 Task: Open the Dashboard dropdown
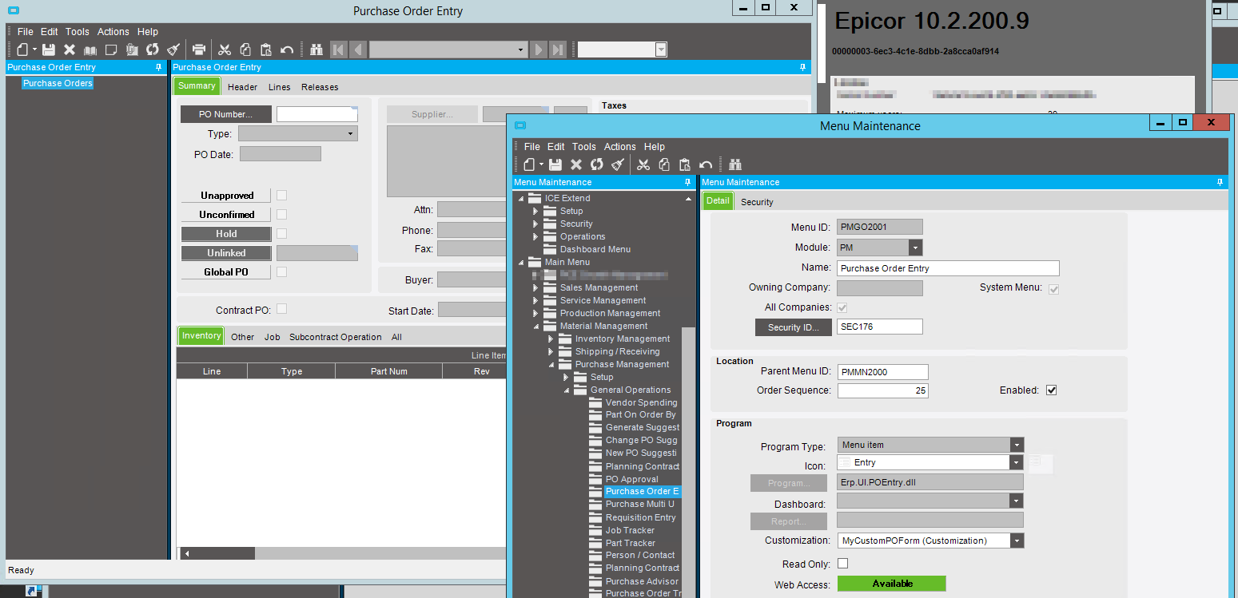(1017, 501)
